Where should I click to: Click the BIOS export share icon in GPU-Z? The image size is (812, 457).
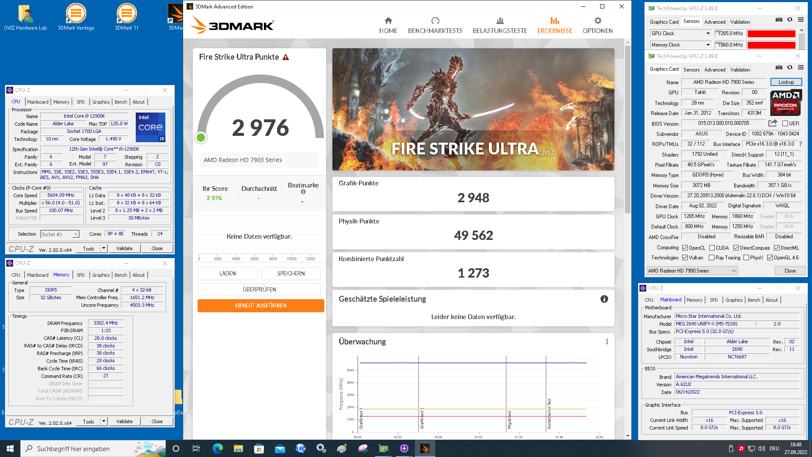(x=772, y=123)
